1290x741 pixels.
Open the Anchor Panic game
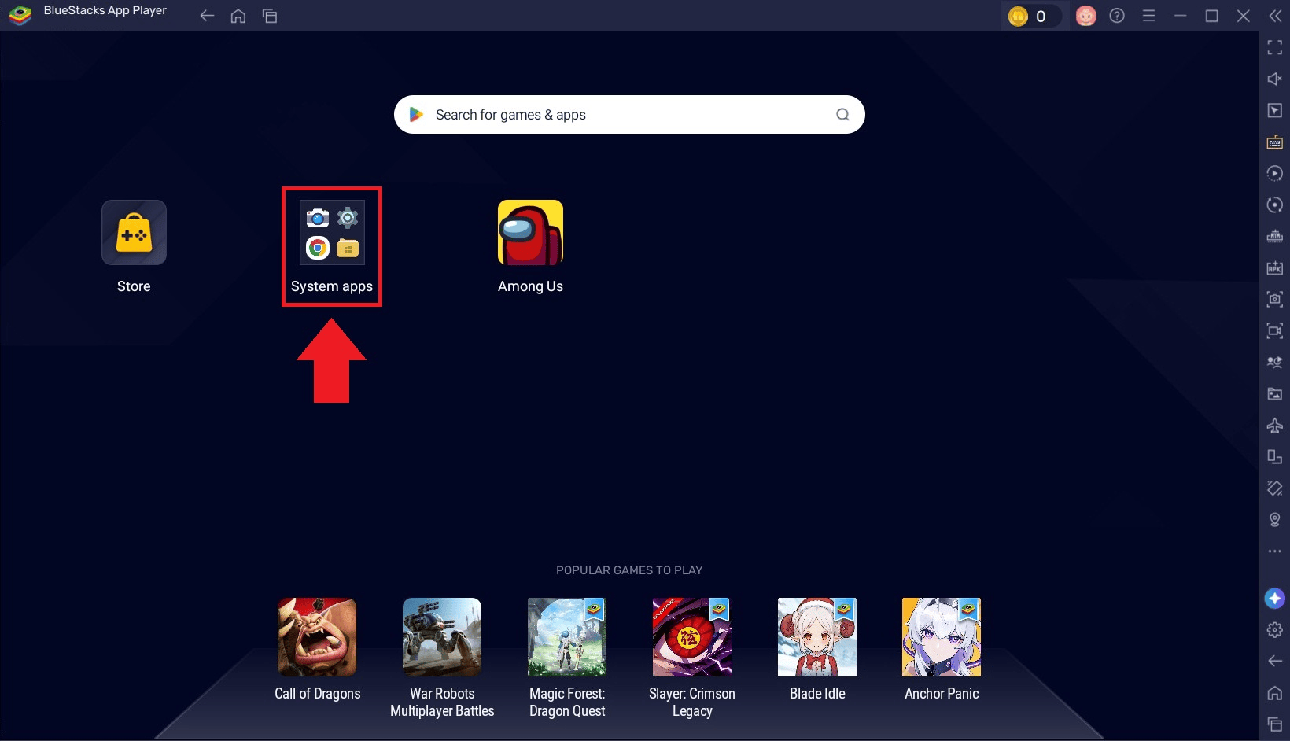[942, 637]
